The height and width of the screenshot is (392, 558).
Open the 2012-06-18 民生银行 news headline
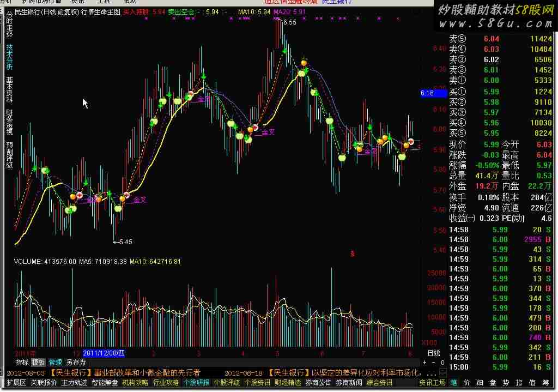click(322, 373)
